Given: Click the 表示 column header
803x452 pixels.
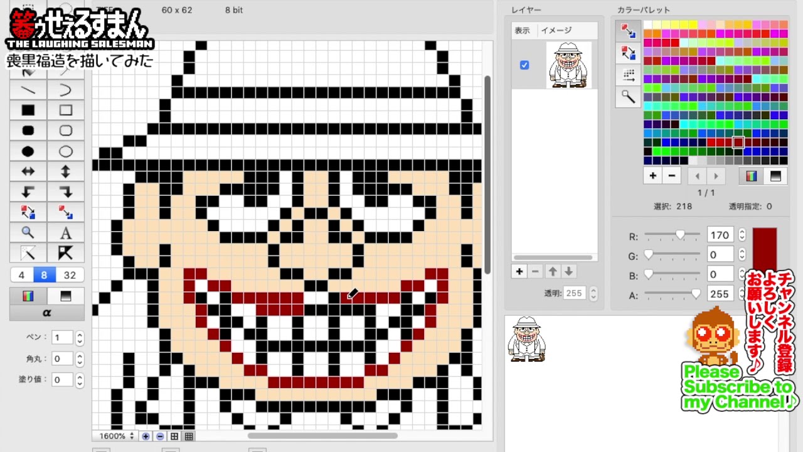Looking at the screenshot, I should pyautogui.click(x=522, y=30).
